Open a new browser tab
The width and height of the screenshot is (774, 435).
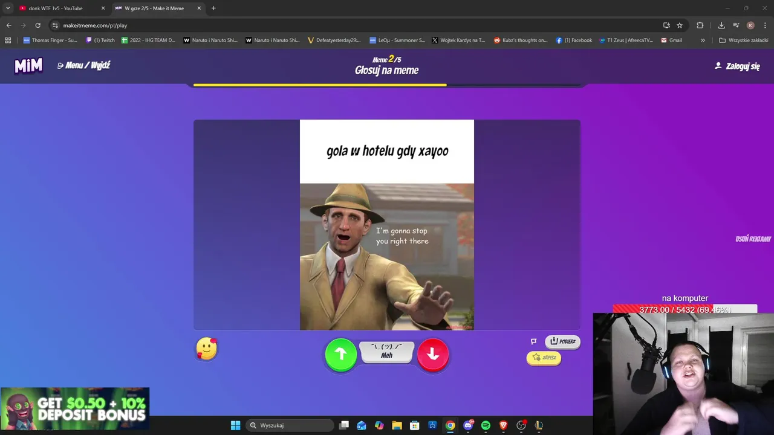(x=213, y=8)
